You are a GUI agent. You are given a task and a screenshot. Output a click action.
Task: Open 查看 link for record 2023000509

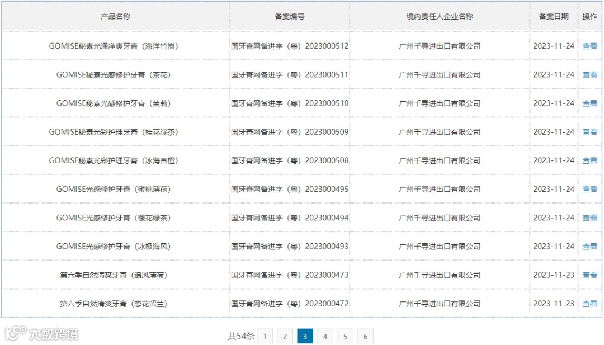589,132
